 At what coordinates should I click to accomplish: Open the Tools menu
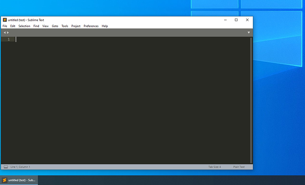65,26
